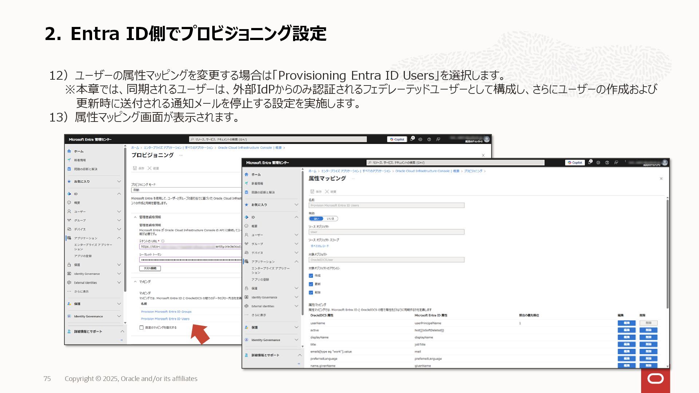
Task: Click Copilot button in Attribute Mapping window header
Action: point(575,163)
